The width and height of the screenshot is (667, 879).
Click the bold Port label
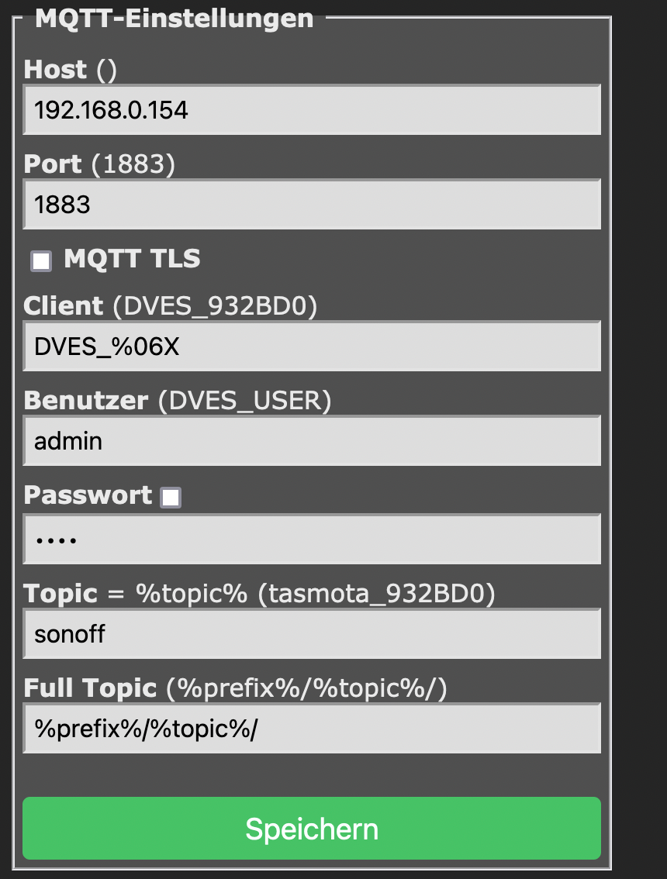[x=53, y=164]
